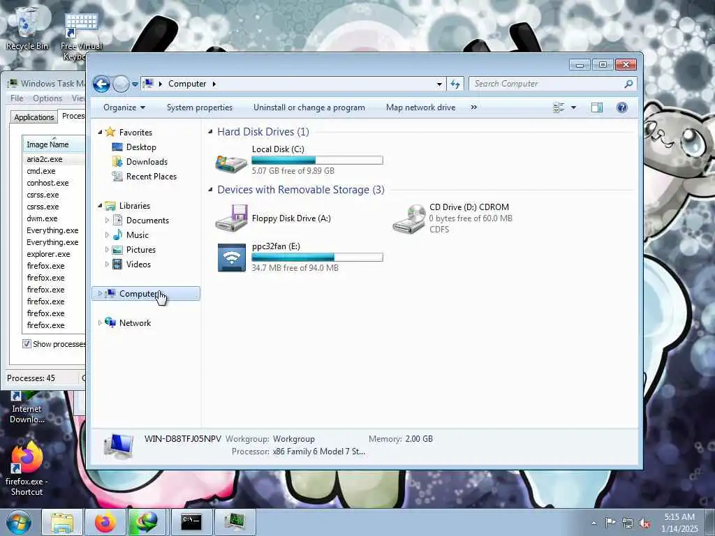Select Documents library icon in sidebar
Screen dimensions: 715x536
click(117, 221)
